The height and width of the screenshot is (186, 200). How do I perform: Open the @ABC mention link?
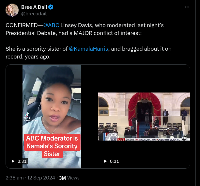51,25
